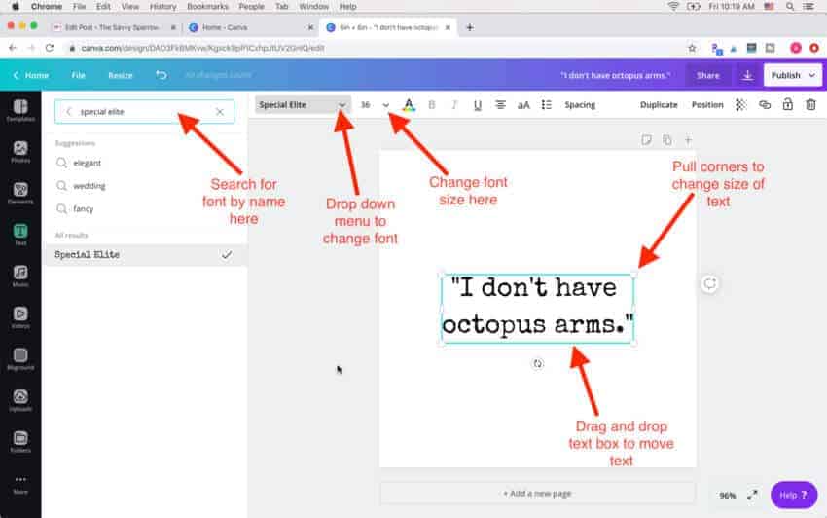Toggle bold formatting
The height and width of the screenshot is (518, 827).
[x=431, y=104]
